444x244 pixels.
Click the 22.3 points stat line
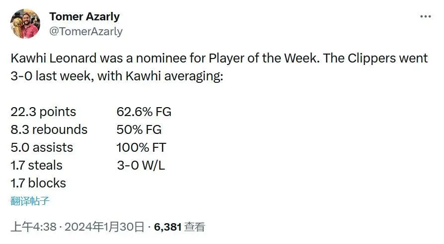point(43,112)
